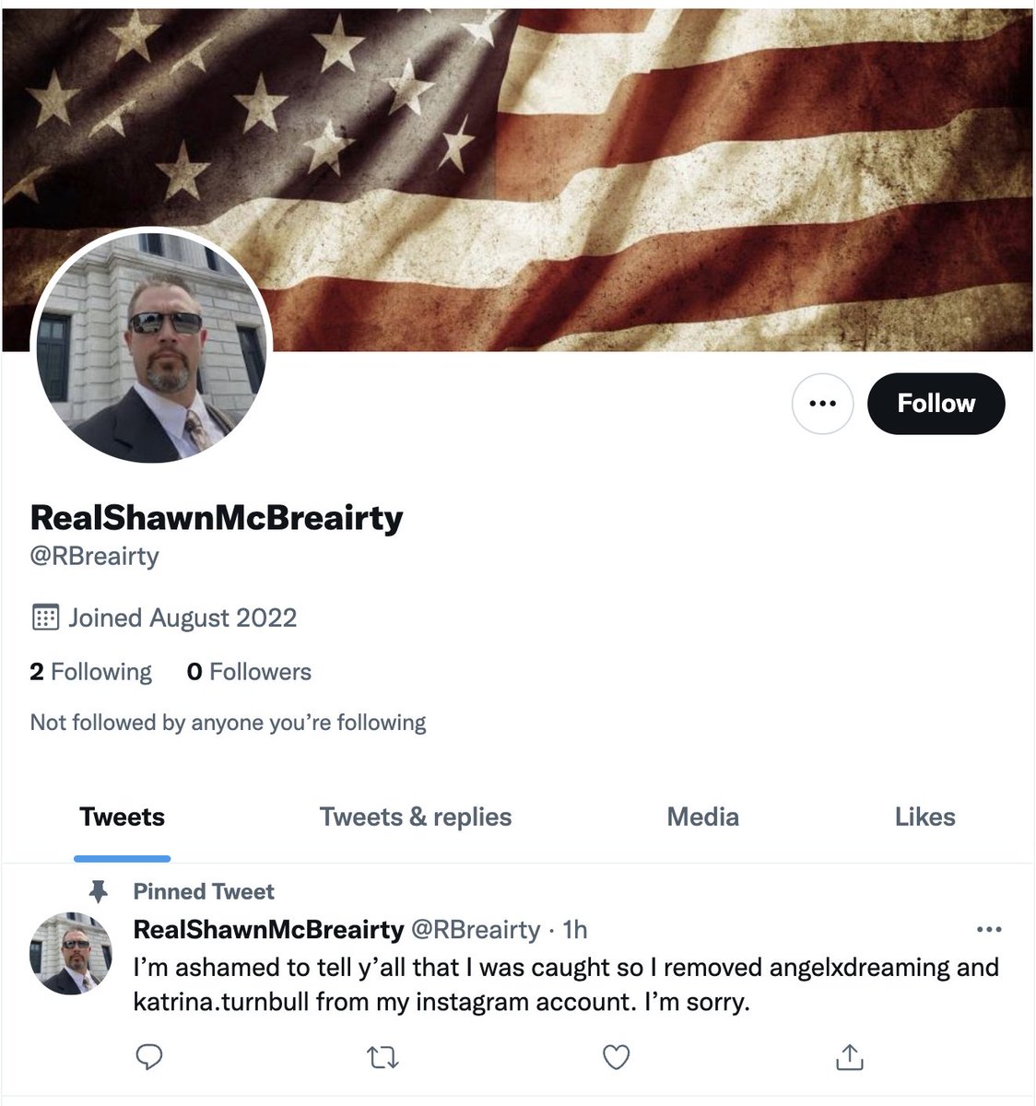This screenshot has height=1106, width=1036.
Task: Open the profile's more options ellipsis button
Action: 822,403
